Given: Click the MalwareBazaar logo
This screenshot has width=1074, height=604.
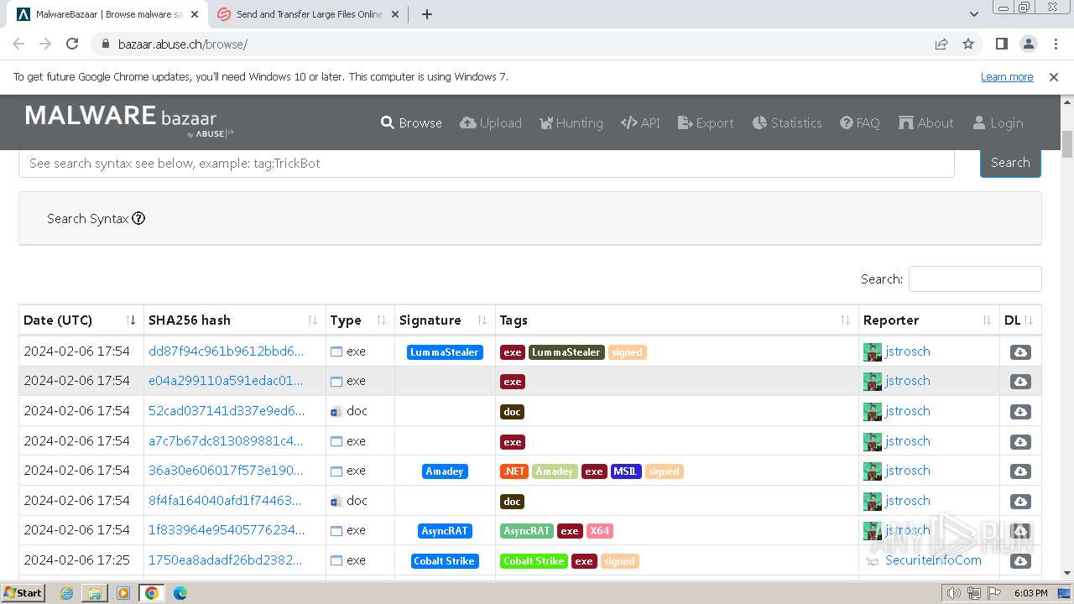Looking at the screenshot, I should coord(129,121).
